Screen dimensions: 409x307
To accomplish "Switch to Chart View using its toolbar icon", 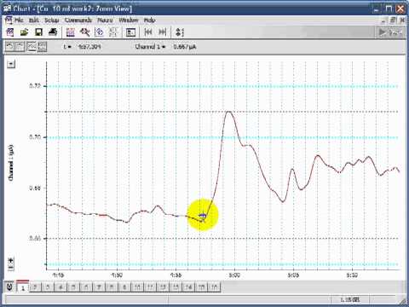I will click(70, 32).
